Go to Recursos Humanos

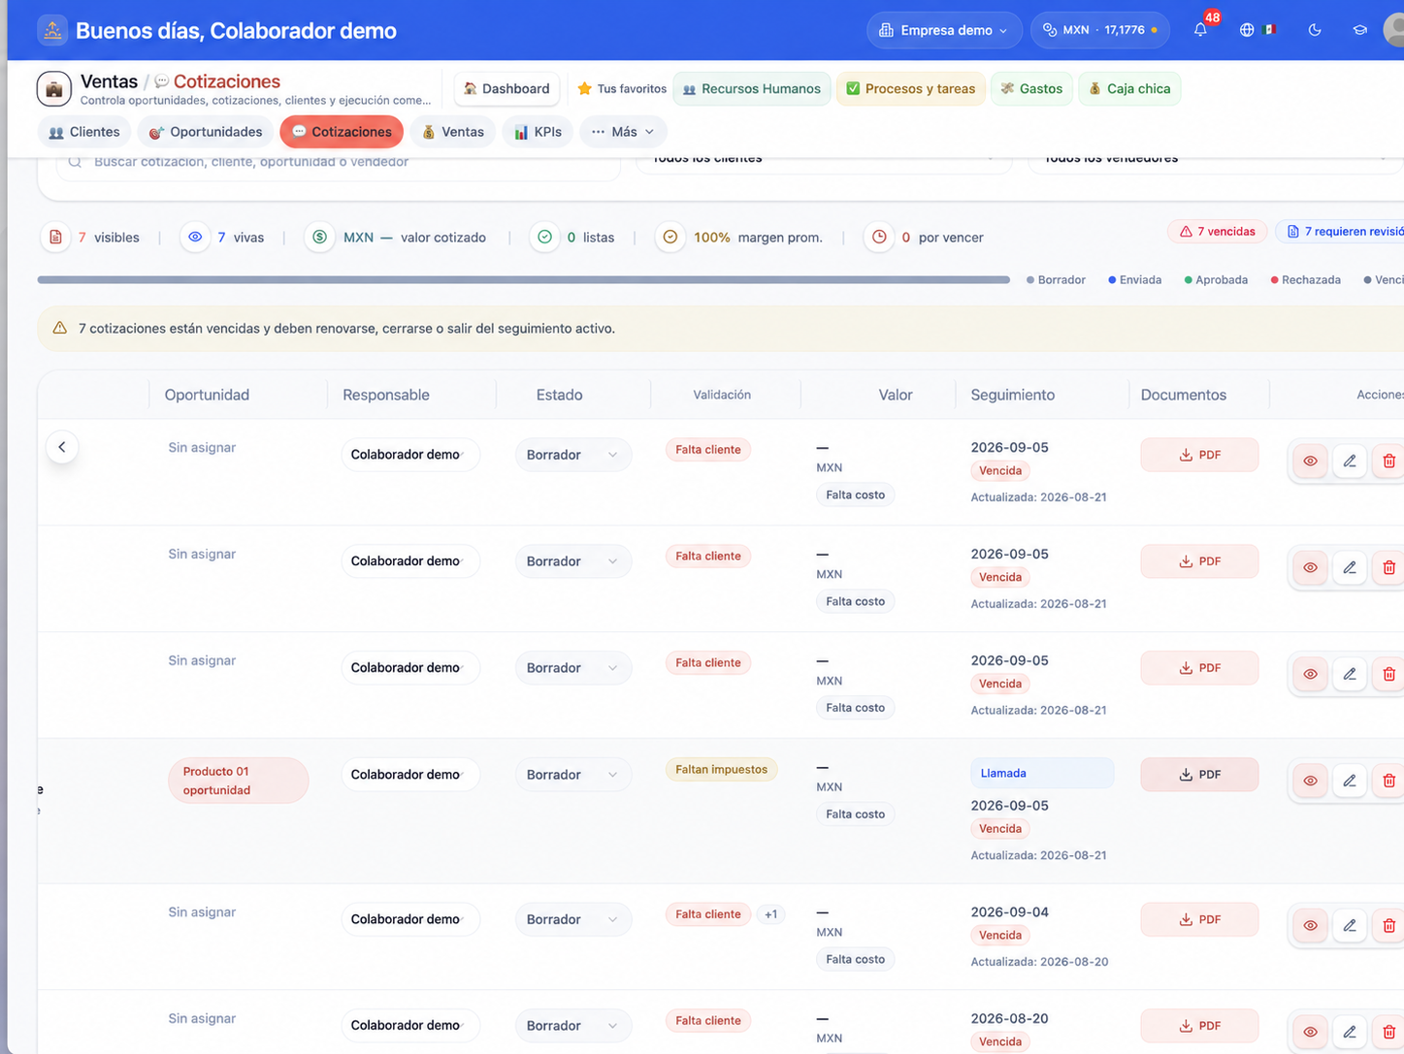(752, 89)
